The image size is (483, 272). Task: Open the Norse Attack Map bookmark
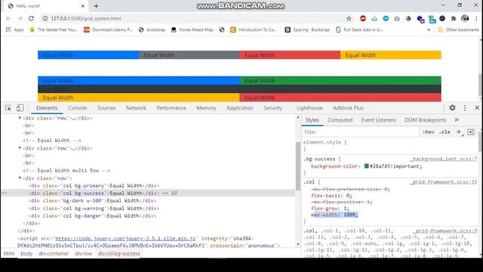click(x=192, y=29)
